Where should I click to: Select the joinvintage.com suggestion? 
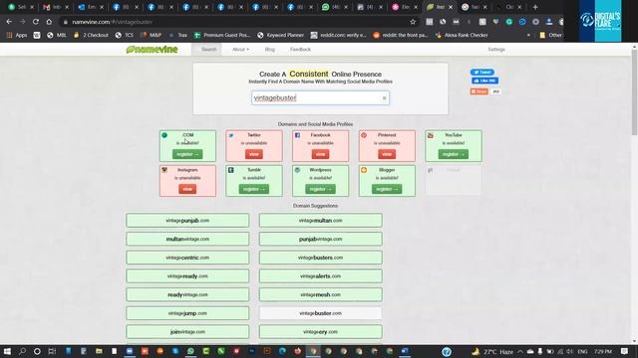[187, 332]
